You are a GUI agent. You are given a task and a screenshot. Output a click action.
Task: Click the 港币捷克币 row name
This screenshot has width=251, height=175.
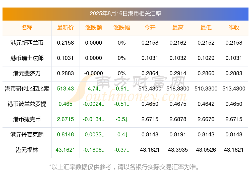pos(27,119)
